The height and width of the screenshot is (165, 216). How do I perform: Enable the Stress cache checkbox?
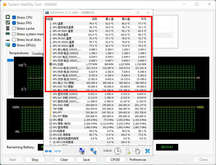point(14,28)
